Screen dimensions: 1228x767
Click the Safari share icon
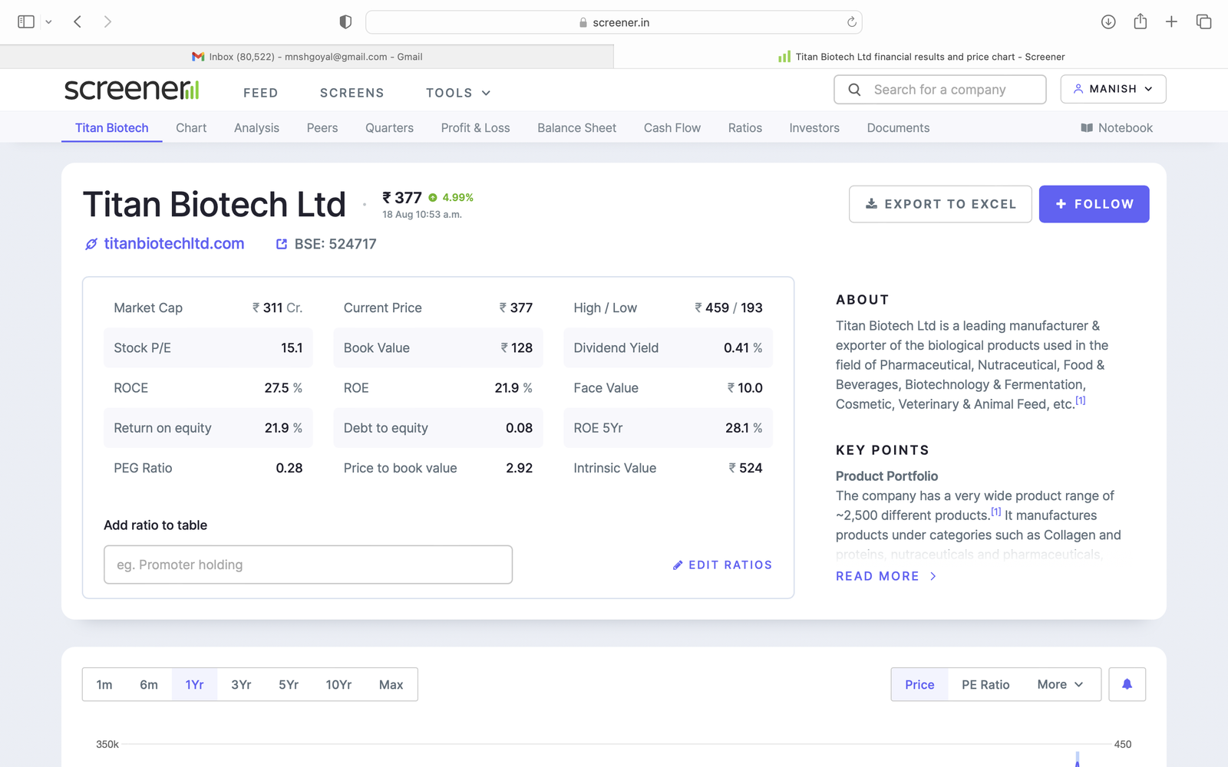click(1141, 22)
